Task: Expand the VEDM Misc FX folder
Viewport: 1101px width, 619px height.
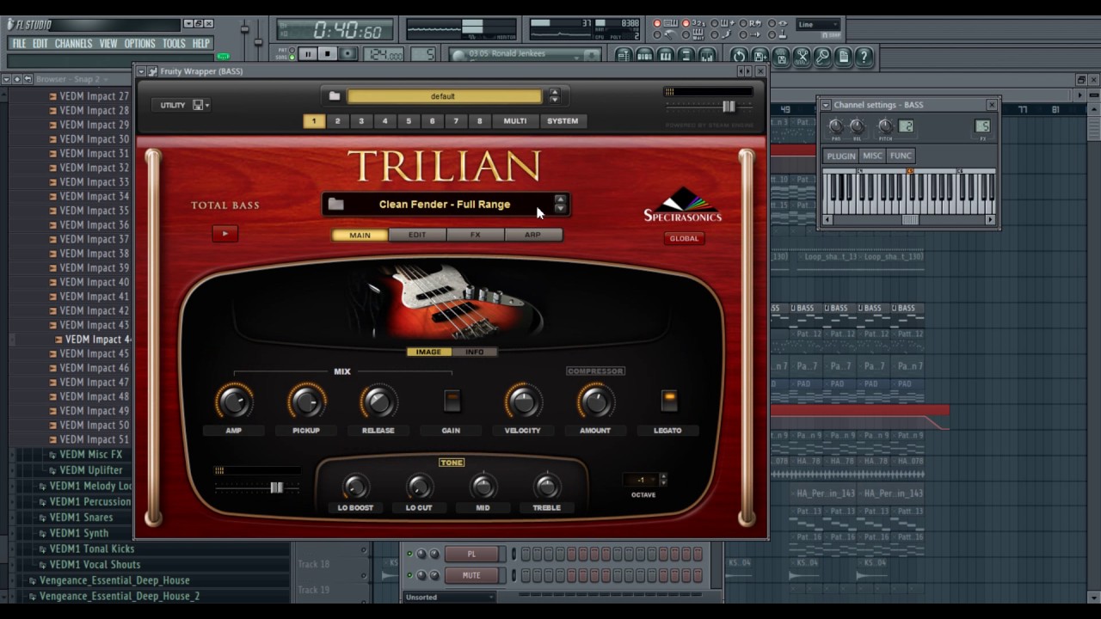Action: coord(91,455)
